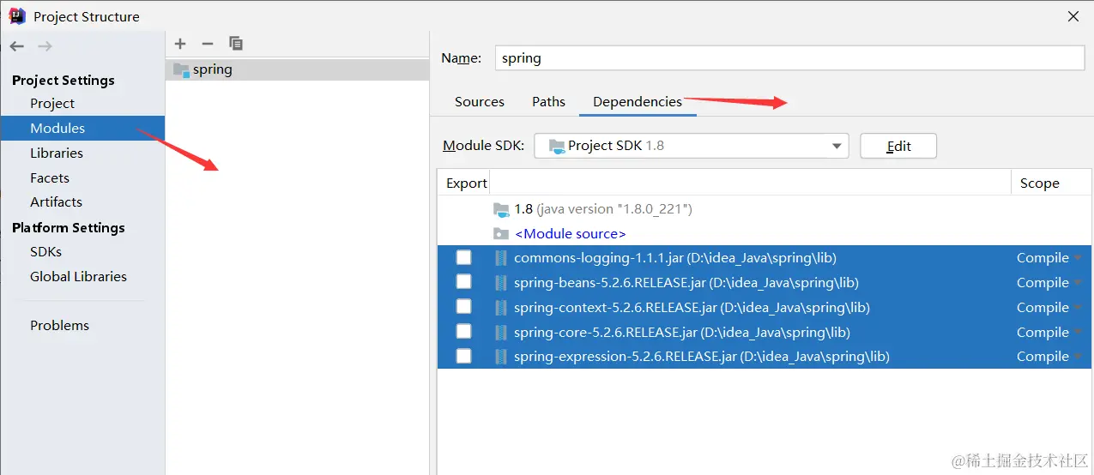The width and height of the screenshot is (1094, 475).
Task: Close the Project Structure dialog
Action: tap(1073, 16)
